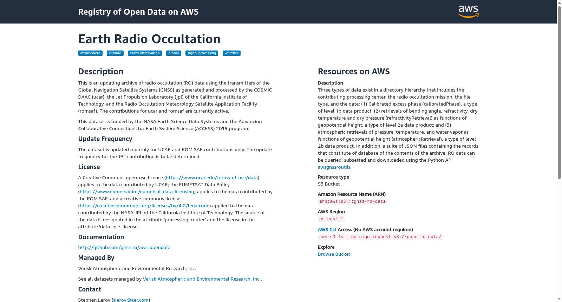562x302 pixels.
Task: Select the climate tag
Action: click(115, 53)
